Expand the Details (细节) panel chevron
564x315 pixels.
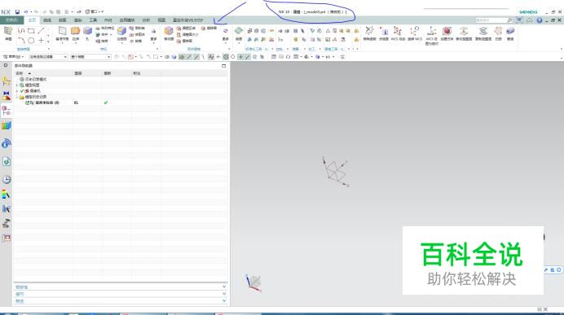coord(224,294)
